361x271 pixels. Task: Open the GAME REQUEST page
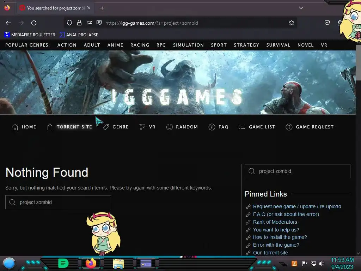coord(314,127)
